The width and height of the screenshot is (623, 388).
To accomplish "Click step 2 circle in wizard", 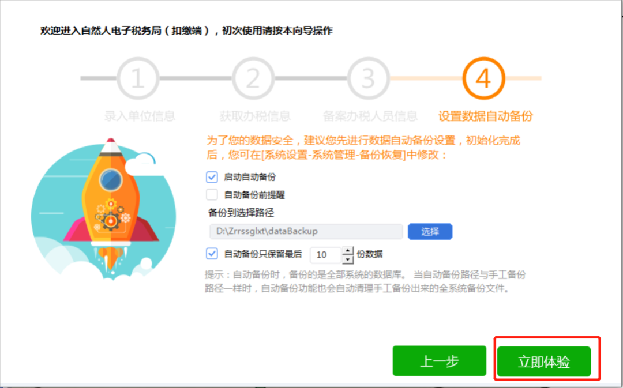I will [x=253, y=78].
